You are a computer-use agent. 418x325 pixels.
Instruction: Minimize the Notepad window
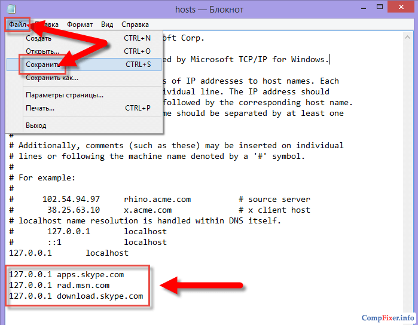364,7
